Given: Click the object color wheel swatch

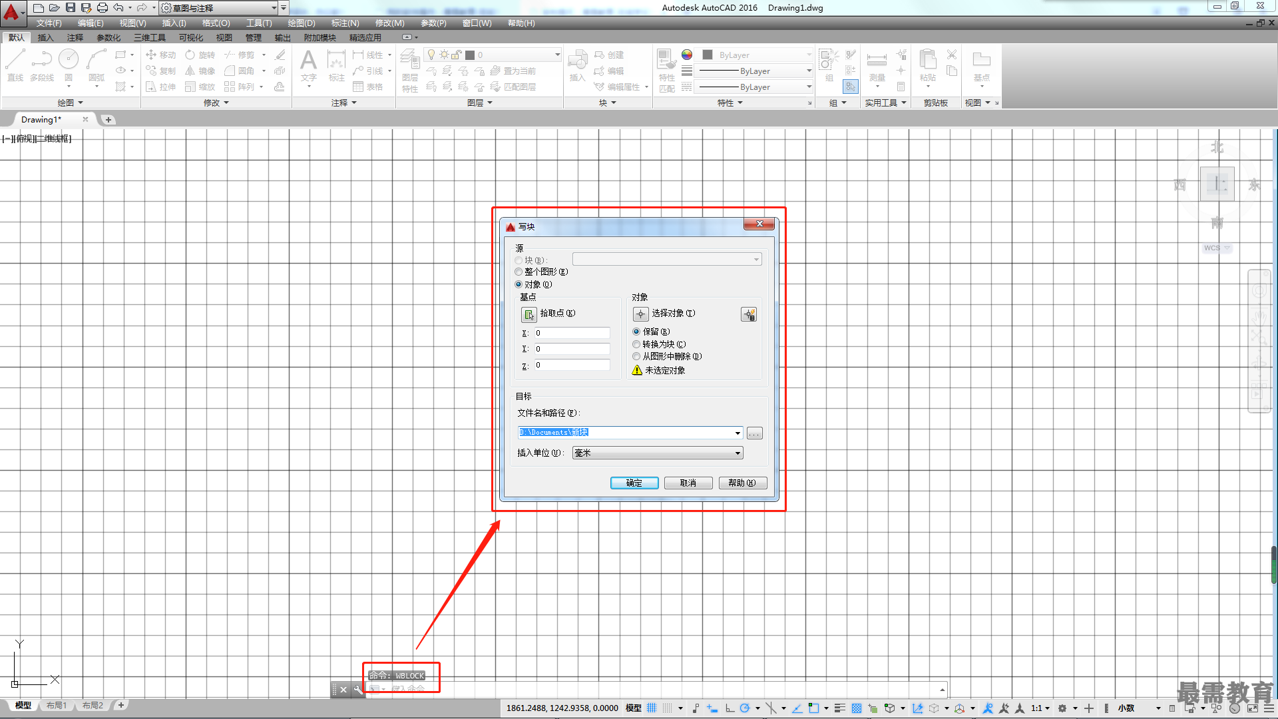Looking at the screenshot, I should pos(687,55).
